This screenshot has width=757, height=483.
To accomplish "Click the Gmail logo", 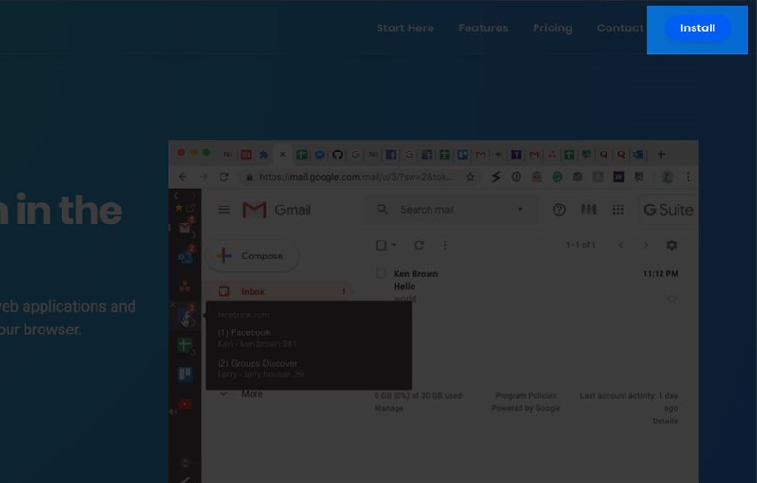I will (x=276, y=209).
